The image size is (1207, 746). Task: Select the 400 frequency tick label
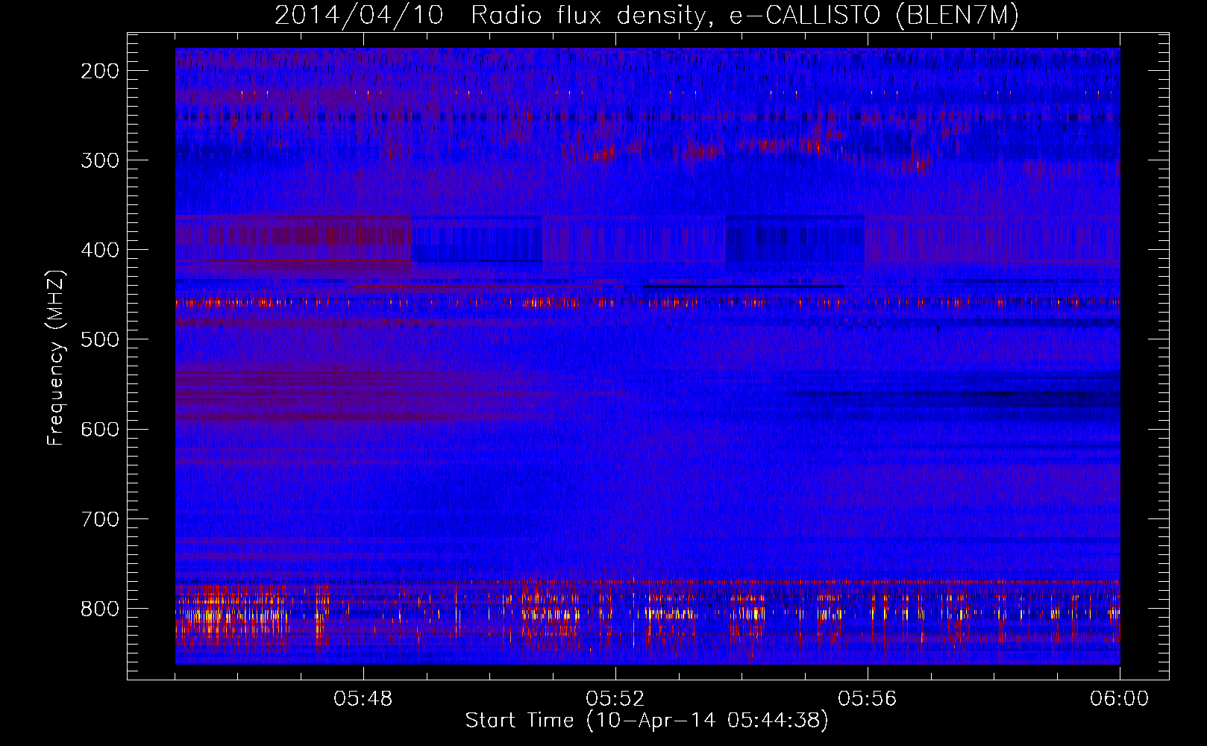coord(100,250)
